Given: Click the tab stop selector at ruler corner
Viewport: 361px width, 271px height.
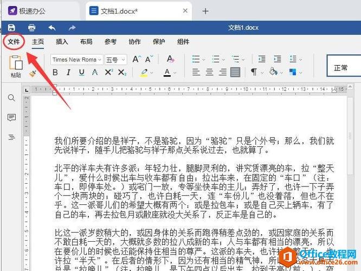Looking at the screenshot, I should click(x=27, y=90).
